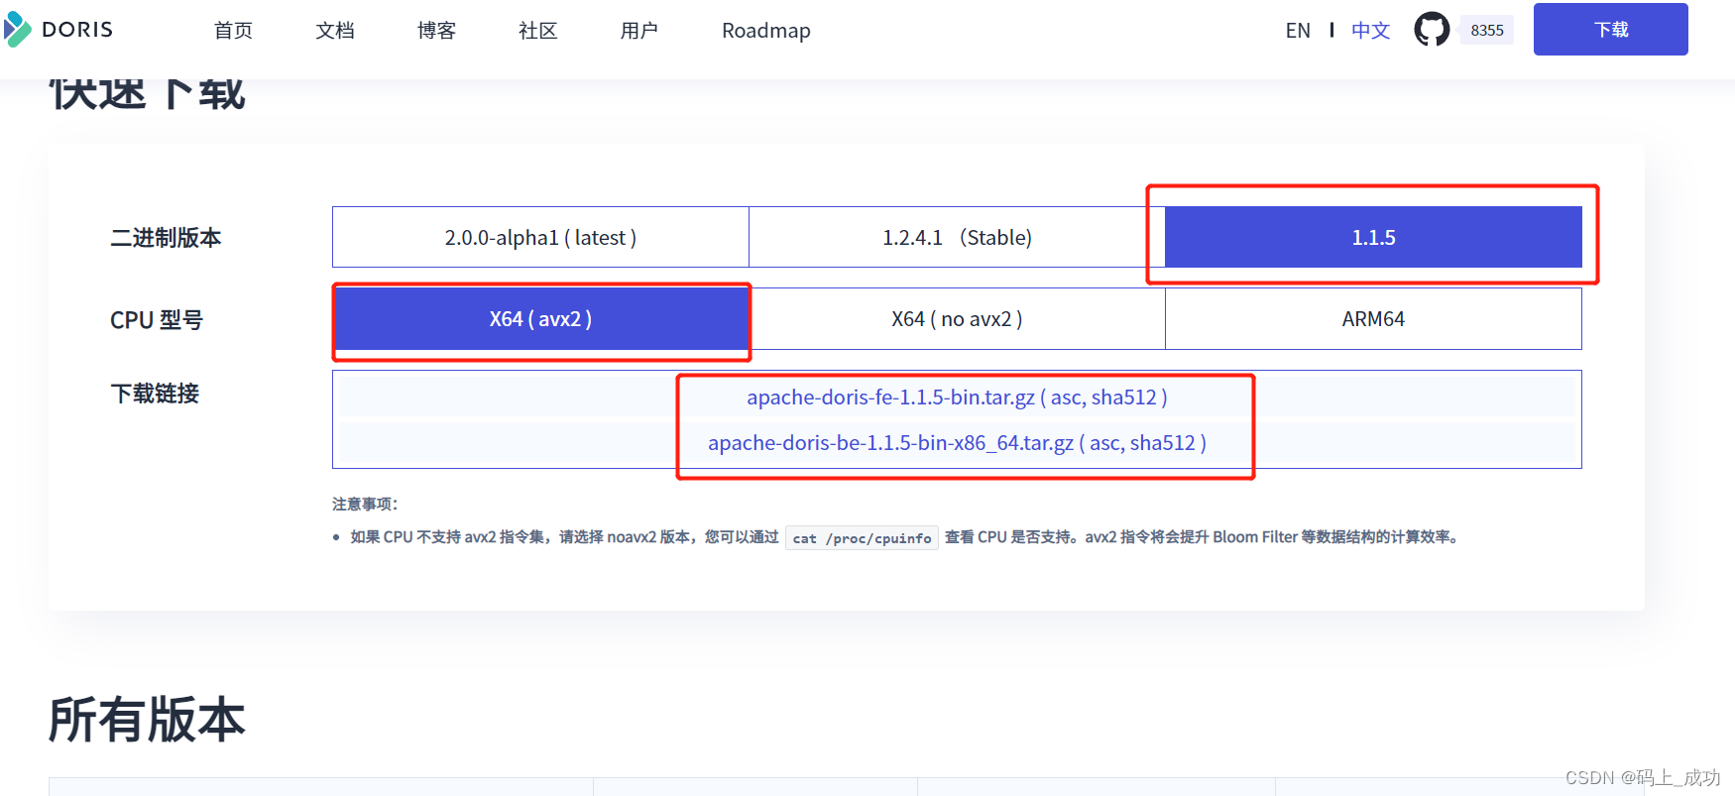Screen dimensions: 1735x796
Task: Click the asc link for the be package
Action: point(1104,443)
